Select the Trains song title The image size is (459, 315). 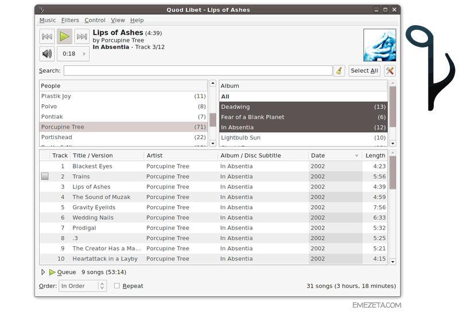[x=81, y=176]
